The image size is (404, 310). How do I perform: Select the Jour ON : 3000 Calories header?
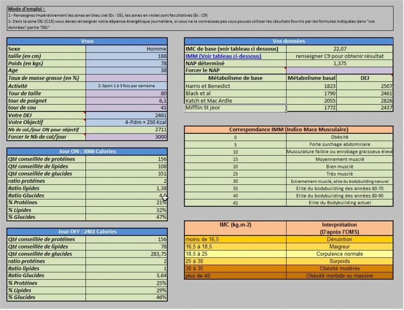pyautogui.click(x=87, y=152)
